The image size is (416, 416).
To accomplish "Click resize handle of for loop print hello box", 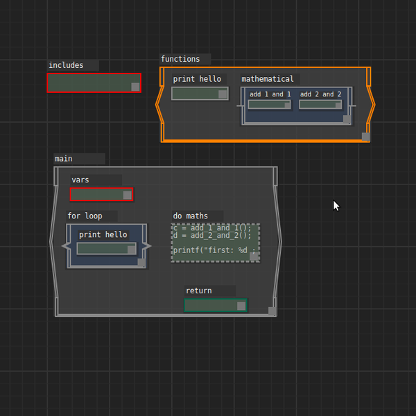I will (x=132, y=250).
